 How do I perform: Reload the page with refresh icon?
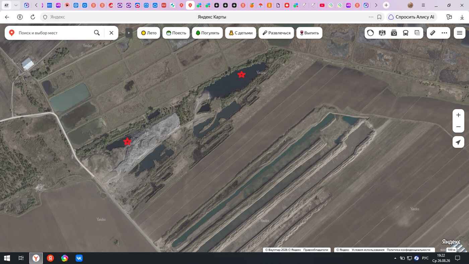(33, 17)
